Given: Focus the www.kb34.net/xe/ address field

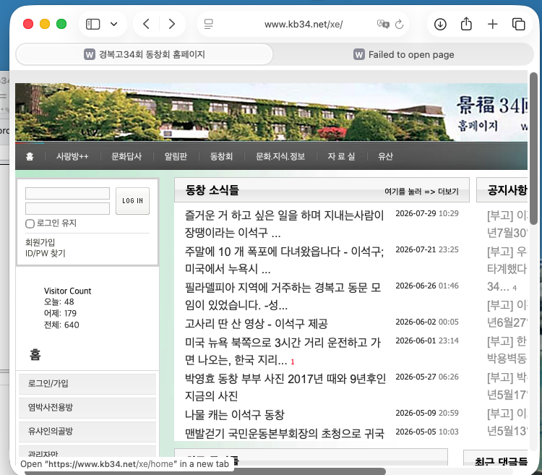Looking at the screenshot, I should [303, 24].
